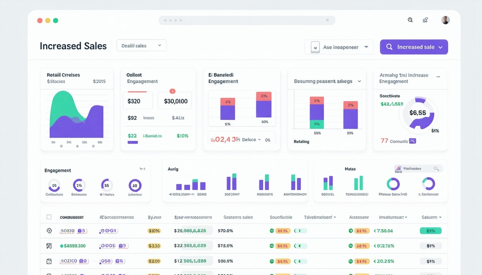
Task: Click the file icon in the Ase ineapeneer field
Action: pos(315,47)
